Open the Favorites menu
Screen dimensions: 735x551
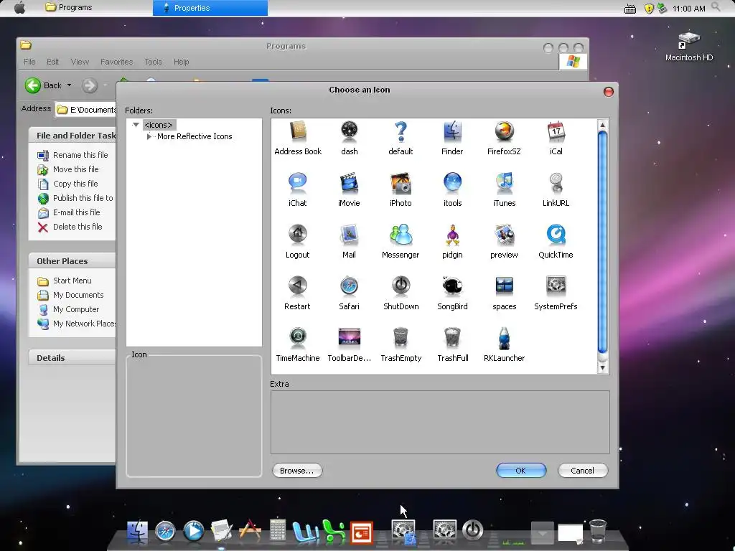point(117,62)
